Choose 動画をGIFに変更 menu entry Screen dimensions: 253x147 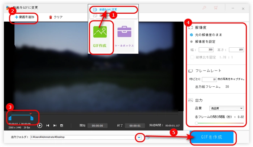point(108,9)
